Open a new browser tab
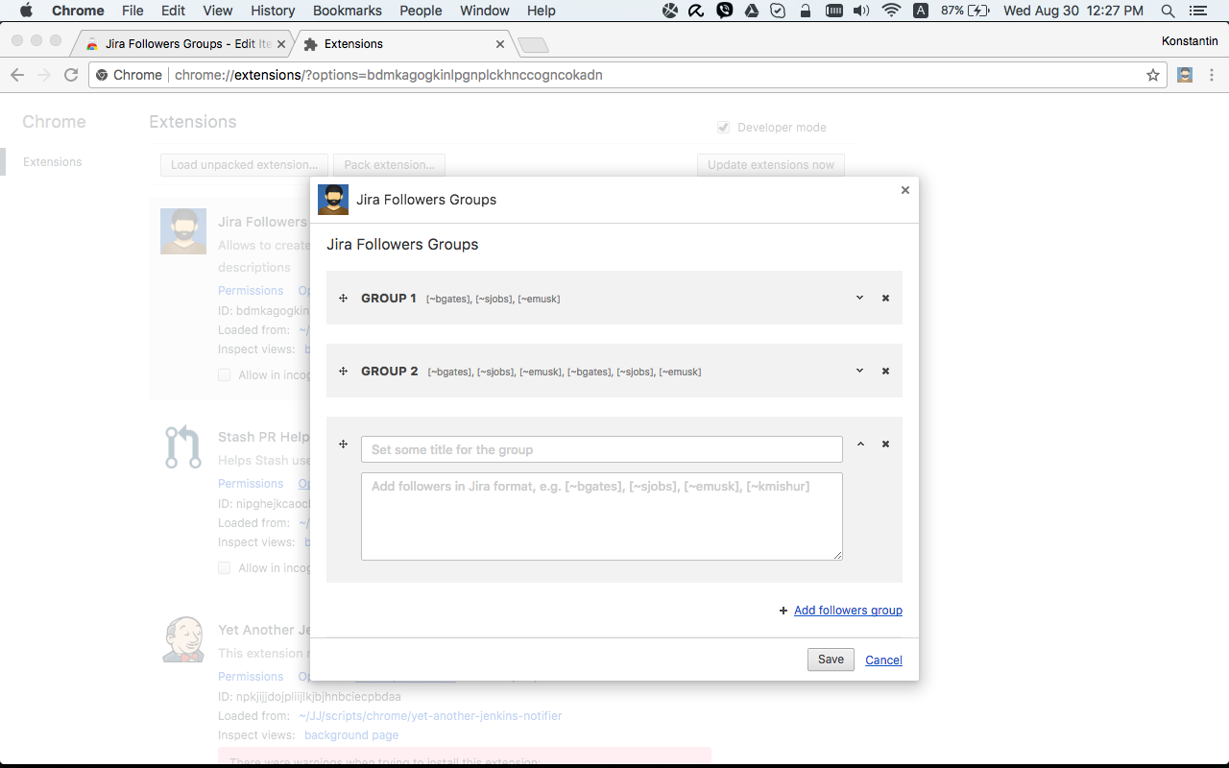This screenshot has width=1229, height=768. (533, 45)
